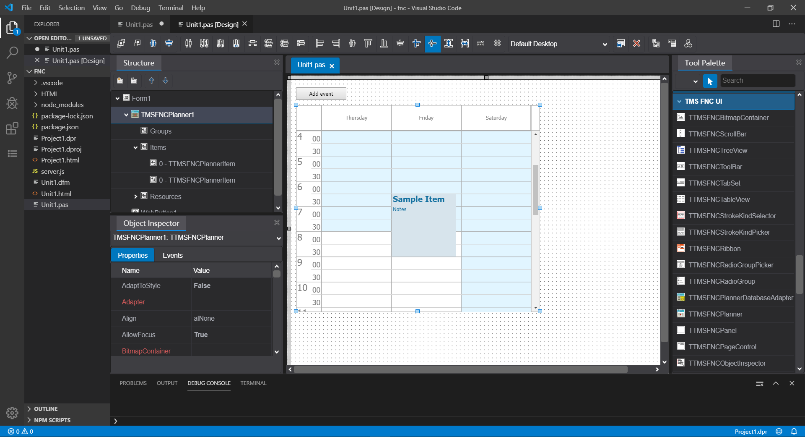Viewport: 805px width, 437px height.
Task: Click the highlighted blue center-align toolbar icon
Action: (432, 43)
